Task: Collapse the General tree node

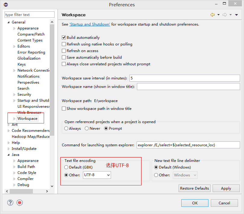Action: (8, 22)
